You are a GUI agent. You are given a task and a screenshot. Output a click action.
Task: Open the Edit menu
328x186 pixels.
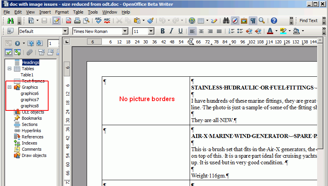[x=18, y=12]
